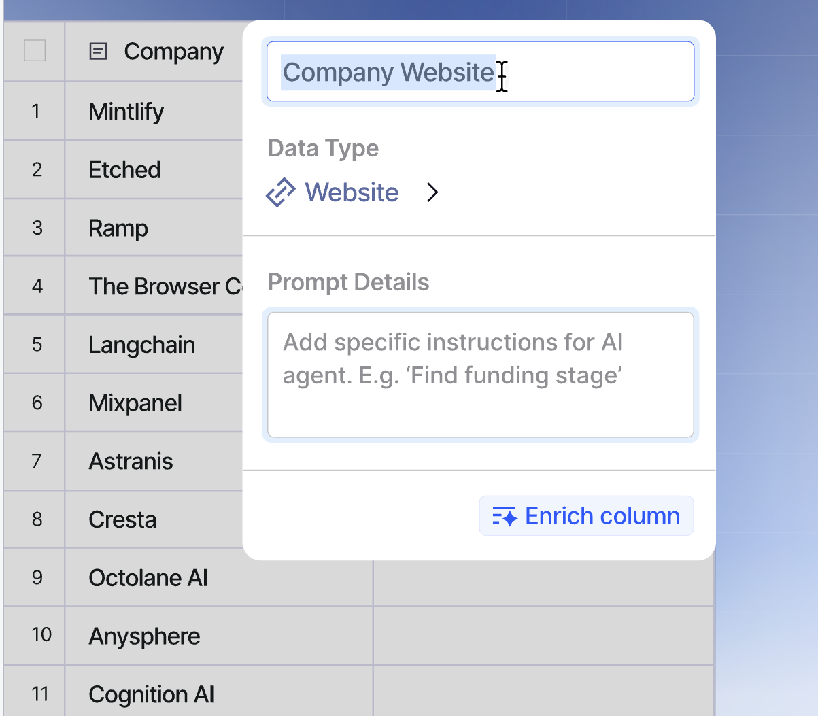Click the Data Type section label
Image resolution: width=818 pixels, height=716 pixels.
click(323, 148)
